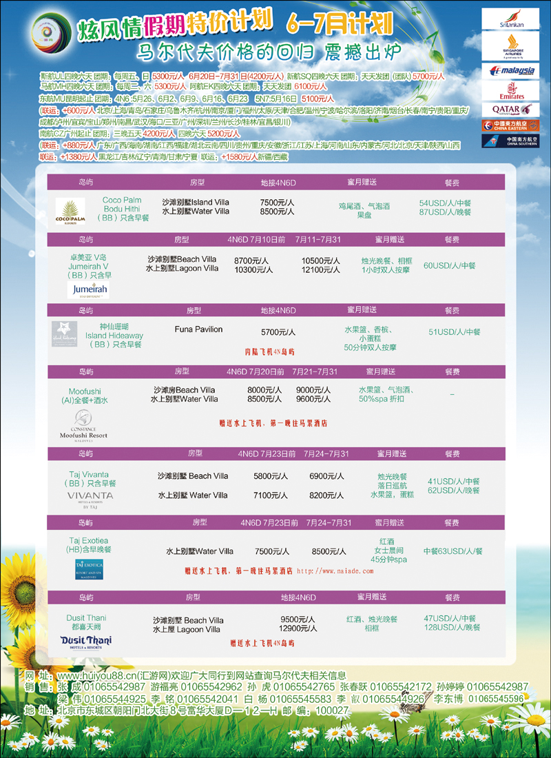
Task: Open the http://www.naiade.com link
Action: (335, 571)
